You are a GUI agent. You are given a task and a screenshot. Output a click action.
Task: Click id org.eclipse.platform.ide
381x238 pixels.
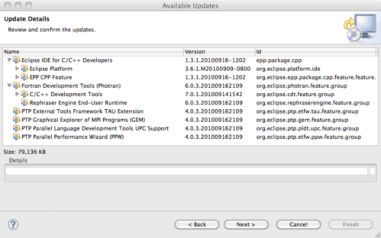(288, 69)
